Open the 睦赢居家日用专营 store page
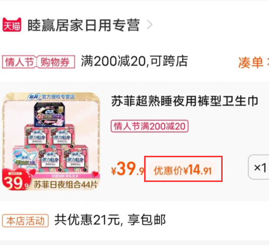 point(84,25)
